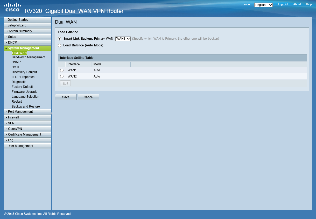Image resolution: width=316 pixels, height=219 pixels.
Task: Expand the Certificate Management section
Action: [x=27, y=135]
